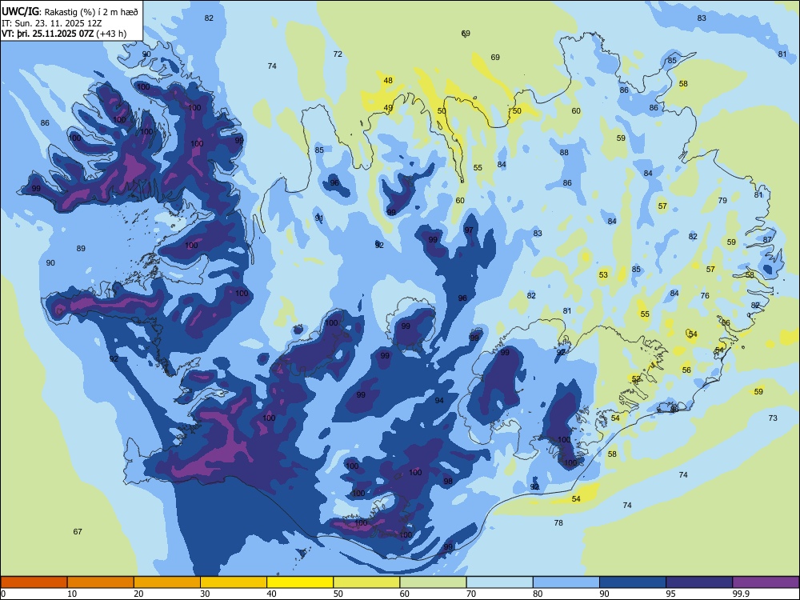Click the '95' legend tick label
800x600 pixels.
[x=671, y=594]
